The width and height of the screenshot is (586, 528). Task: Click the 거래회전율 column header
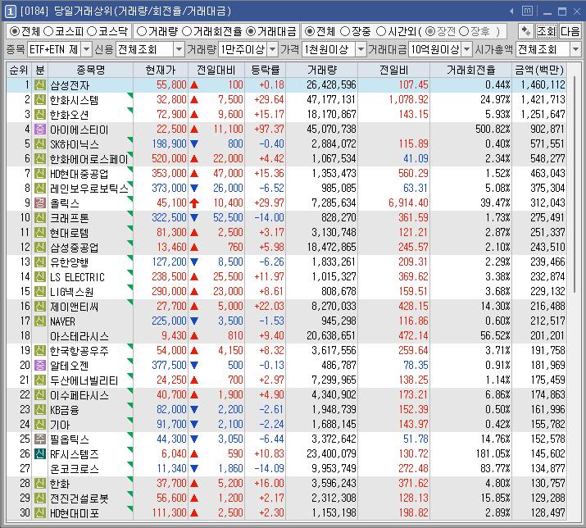[471, 70]
